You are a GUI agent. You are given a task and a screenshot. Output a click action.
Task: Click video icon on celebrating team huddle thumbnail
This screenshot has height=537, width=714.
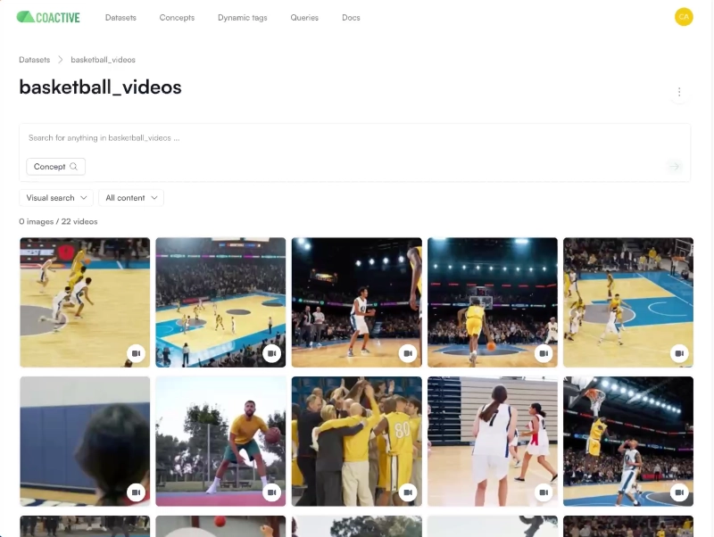(408, 492)
